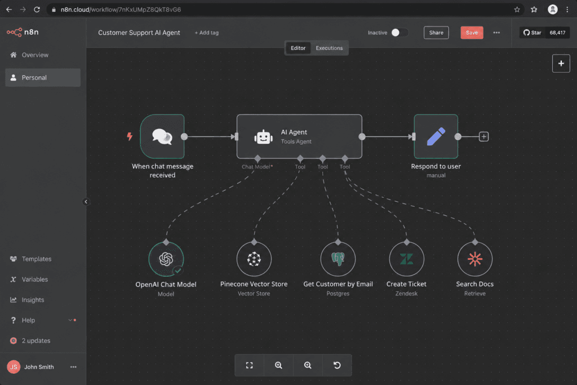Reload the browser page
The height and width of the screenshot is (385, 577).
click(x=37, y=10)
